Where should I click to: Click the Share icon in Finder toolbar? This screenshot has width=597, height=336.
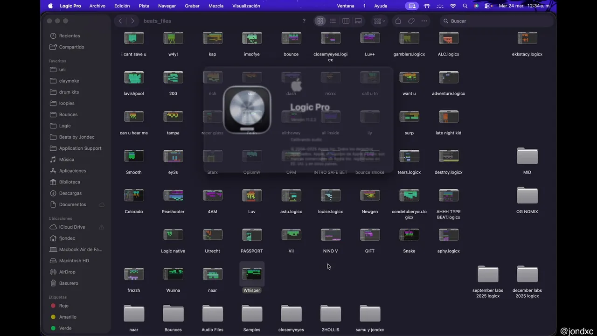[398, 21]
